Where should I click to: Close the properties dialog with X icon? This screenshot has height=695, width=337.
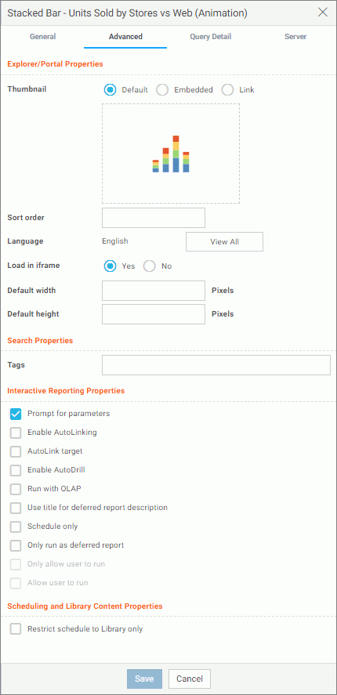pyautogui.click(x=323, y=13)
